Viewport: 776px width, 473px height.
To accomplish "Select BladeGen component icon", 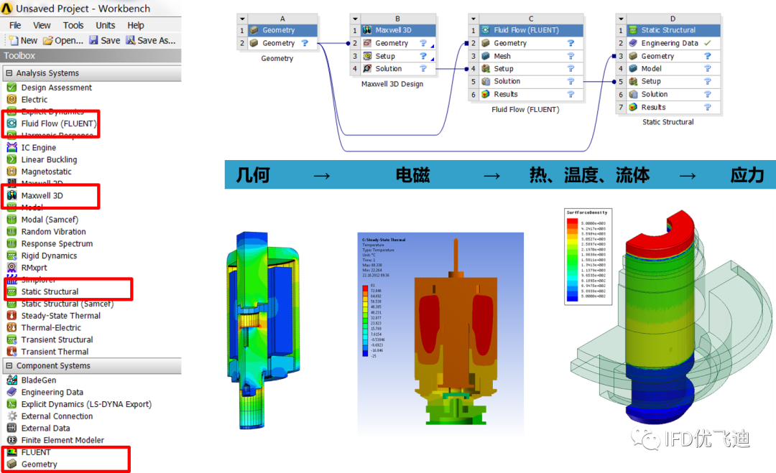I will click(x=12, y=380).
